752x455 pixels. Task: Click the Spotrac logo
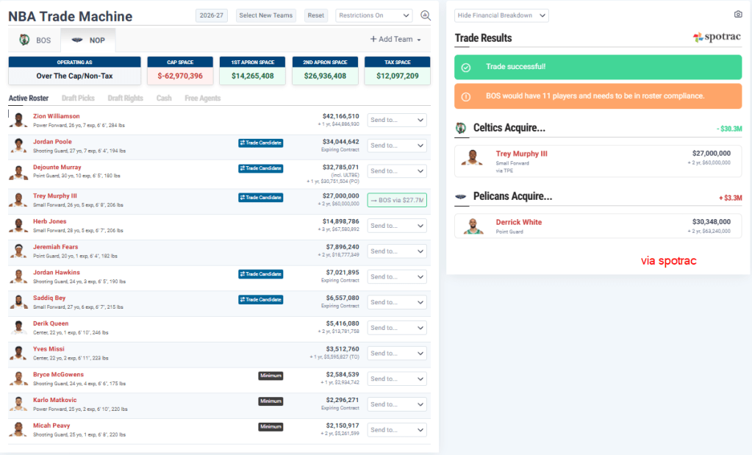(717, 37)
